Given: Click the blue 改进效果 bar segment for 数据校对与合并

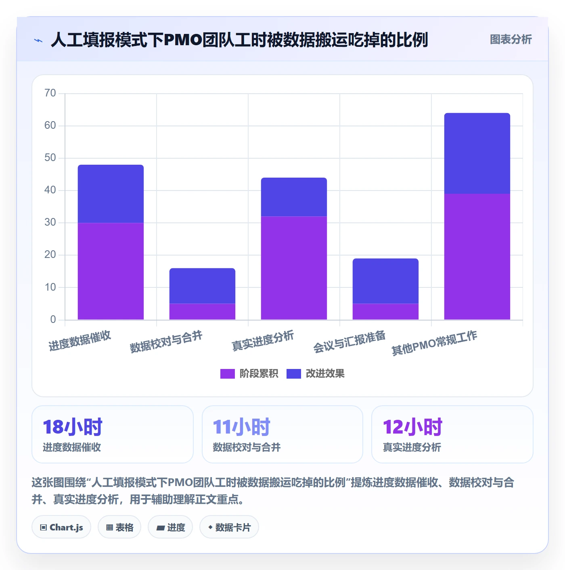Looking at the screenshot, I should (202, 286).
